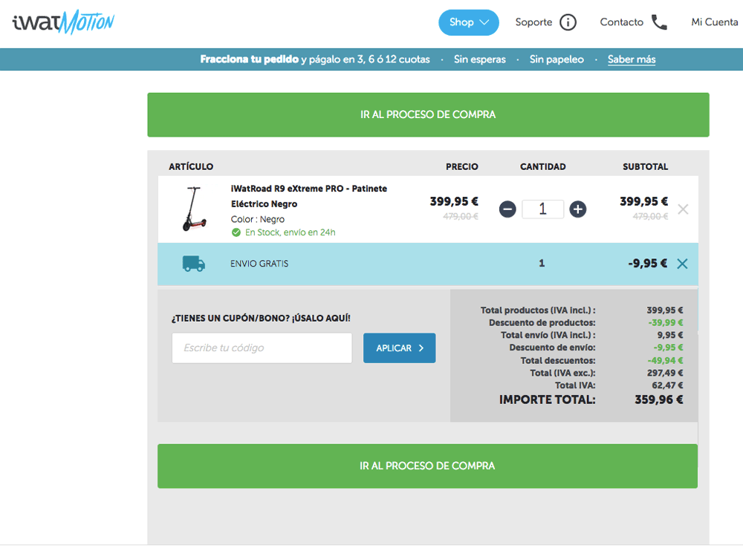This screenshot has width=743, height=557.
Task: Follow the Saber más link
Action: [x=632, y=59]
